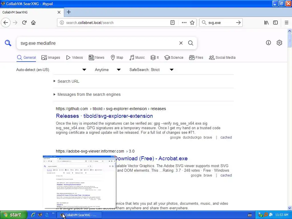Click the page vertical scrollbar thumb
Image resolution: width=292 pixels, height=219 pixels.
pyautogui.click(x=290, y=40)
